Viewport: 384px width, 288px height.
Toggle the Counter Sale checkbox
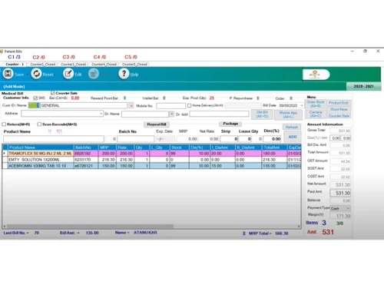52,93
